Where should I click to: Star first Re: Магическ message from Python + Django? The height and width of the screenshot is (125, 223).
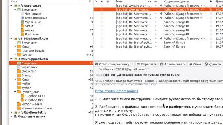(x=102, y=14)
